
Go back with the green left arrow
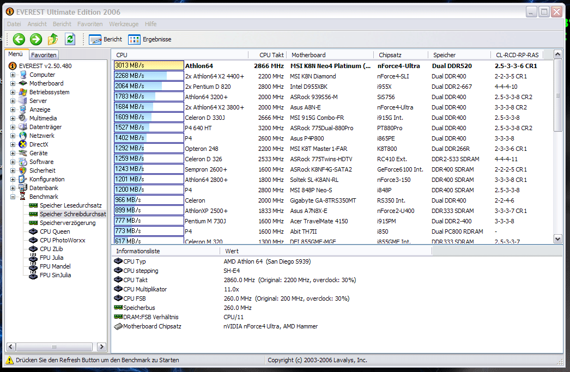pyautogui.click(x=19, y=39)
